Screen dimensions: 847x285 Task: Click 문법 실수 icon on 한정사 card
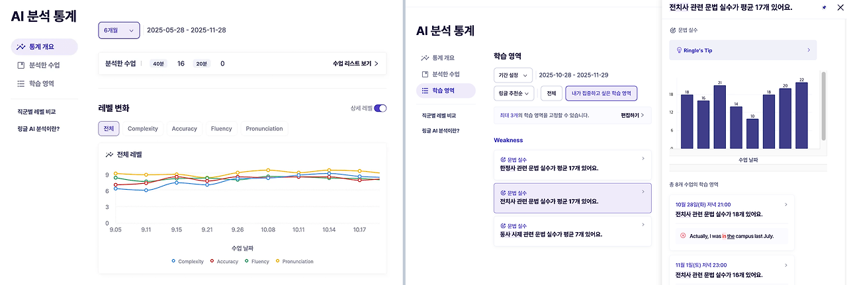[x=504, y=159]
